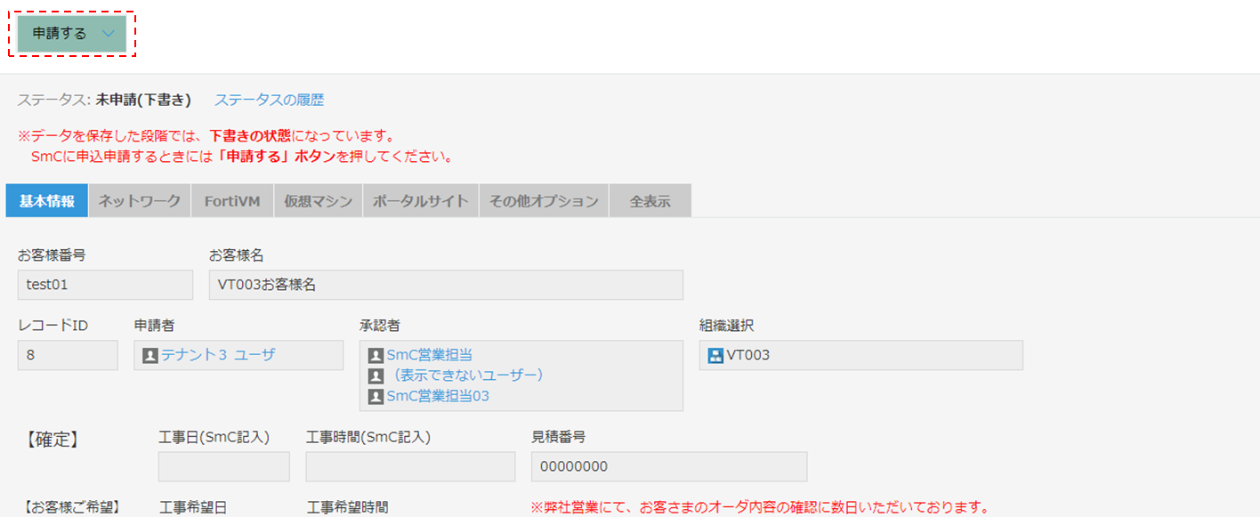Click the organization icon beside VT003

(715, 355)
